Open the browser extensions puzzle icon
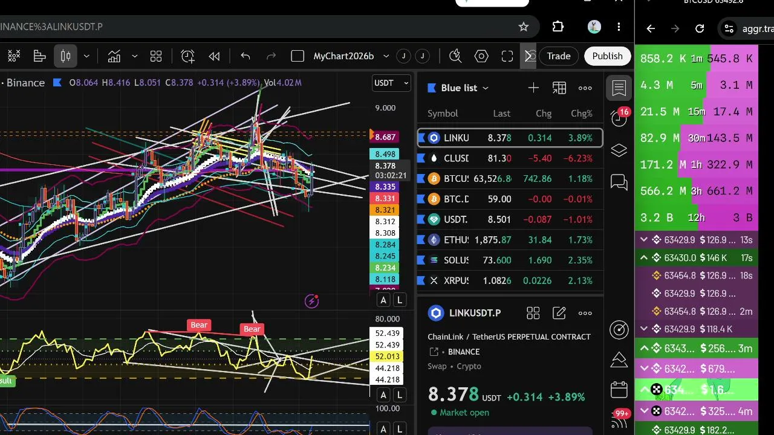The height and width of the screenshot is (435, 774). pos(558,27)
